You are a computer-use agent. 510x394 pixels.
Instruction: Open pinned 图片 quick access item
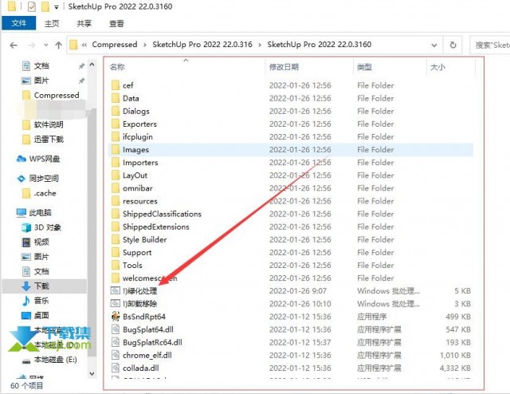(36, 81)
